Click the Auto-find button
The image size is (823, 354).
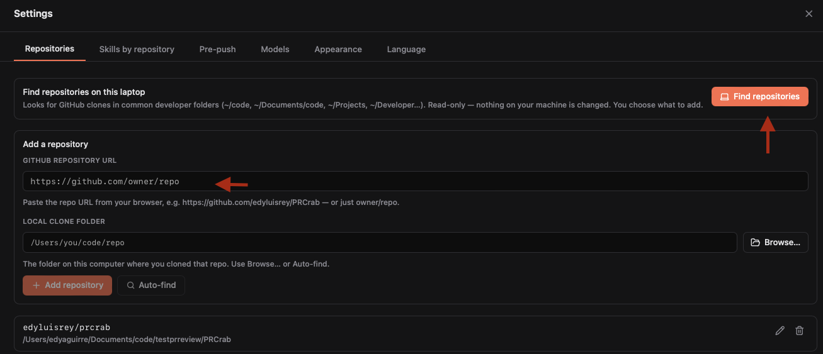tap(150, 285)
